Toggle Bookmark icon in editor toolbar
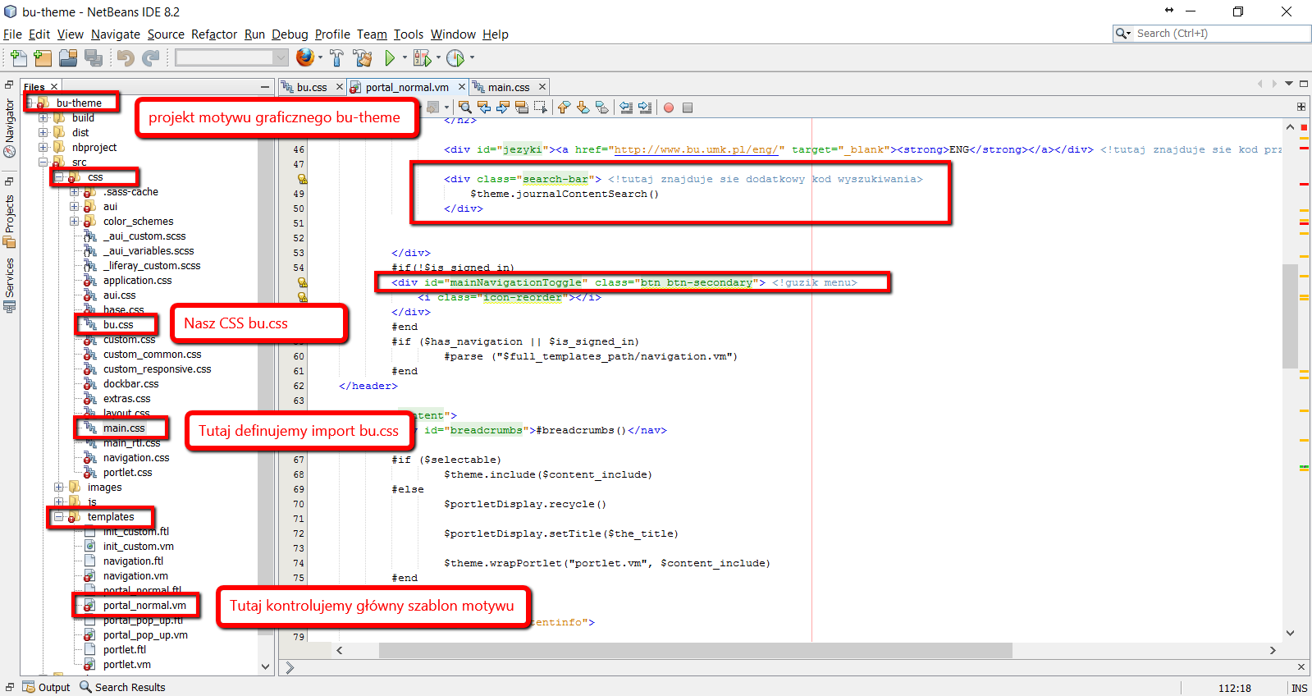 [x=602, y=108]
